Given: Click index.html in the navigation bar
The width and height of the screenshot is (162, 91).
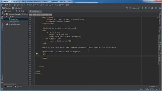Looking at the screenshot, I should [17, 8].
